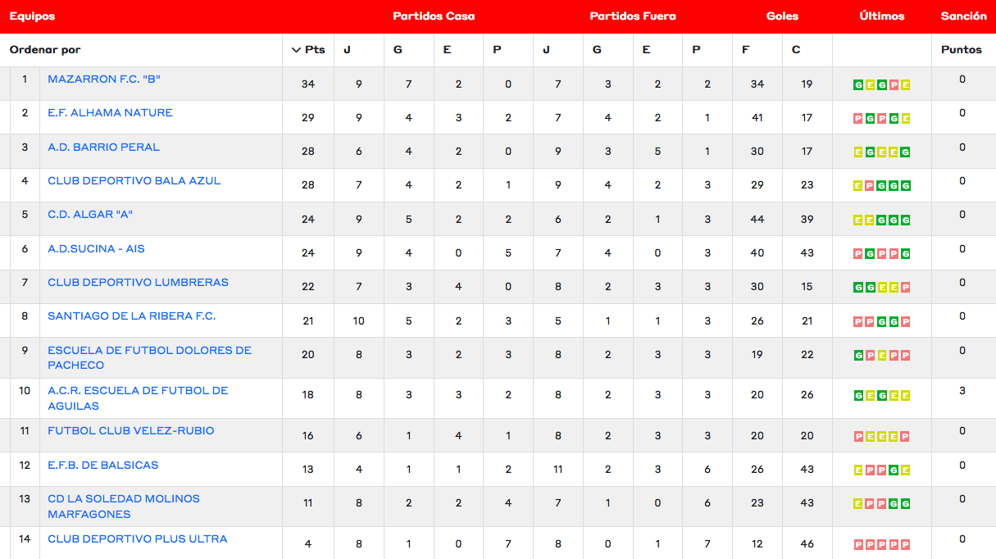Click the yellow E badge for CD La Soledad
The height and width of the screenshot is (559, 996).
coord(858,504)
